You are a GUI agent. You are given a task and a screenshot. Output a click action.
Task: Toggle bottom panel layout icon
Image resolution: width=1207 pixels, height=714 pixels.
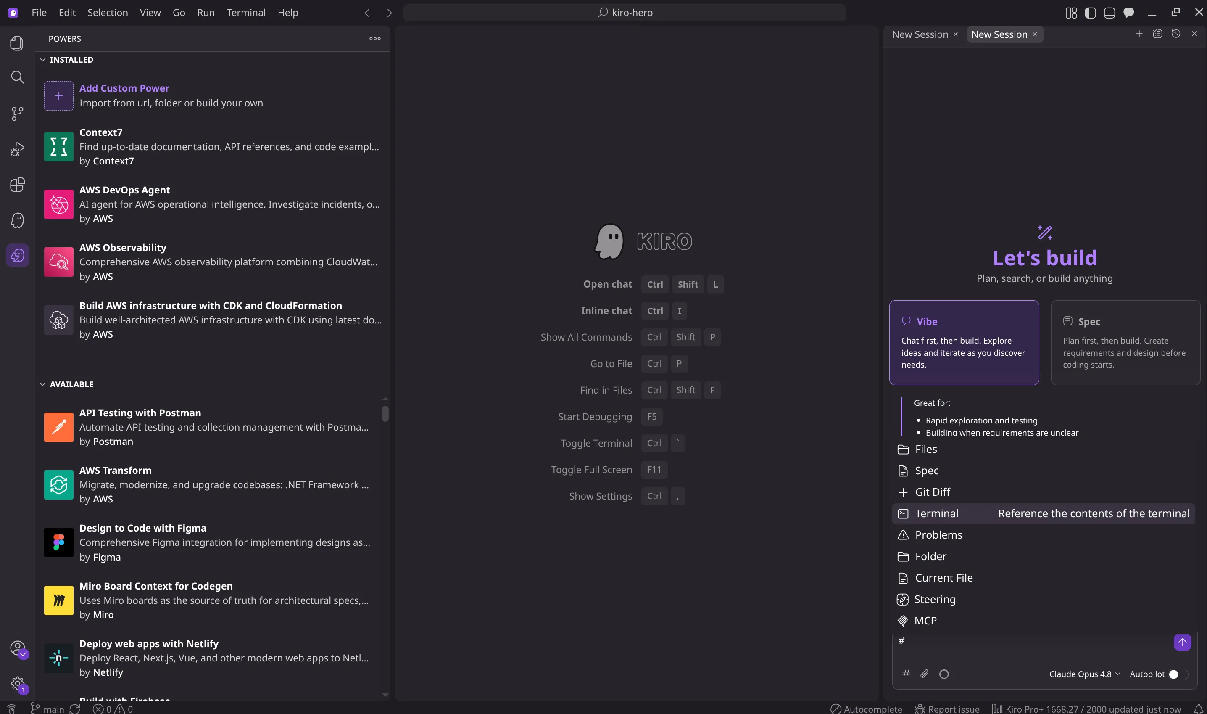tap(1109, 13)
